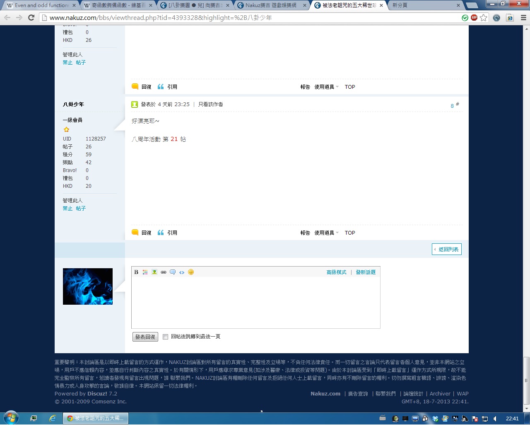Screen dimensions: 530x427
Task: Go back to the previous page
Action: [x=7, y=17]
